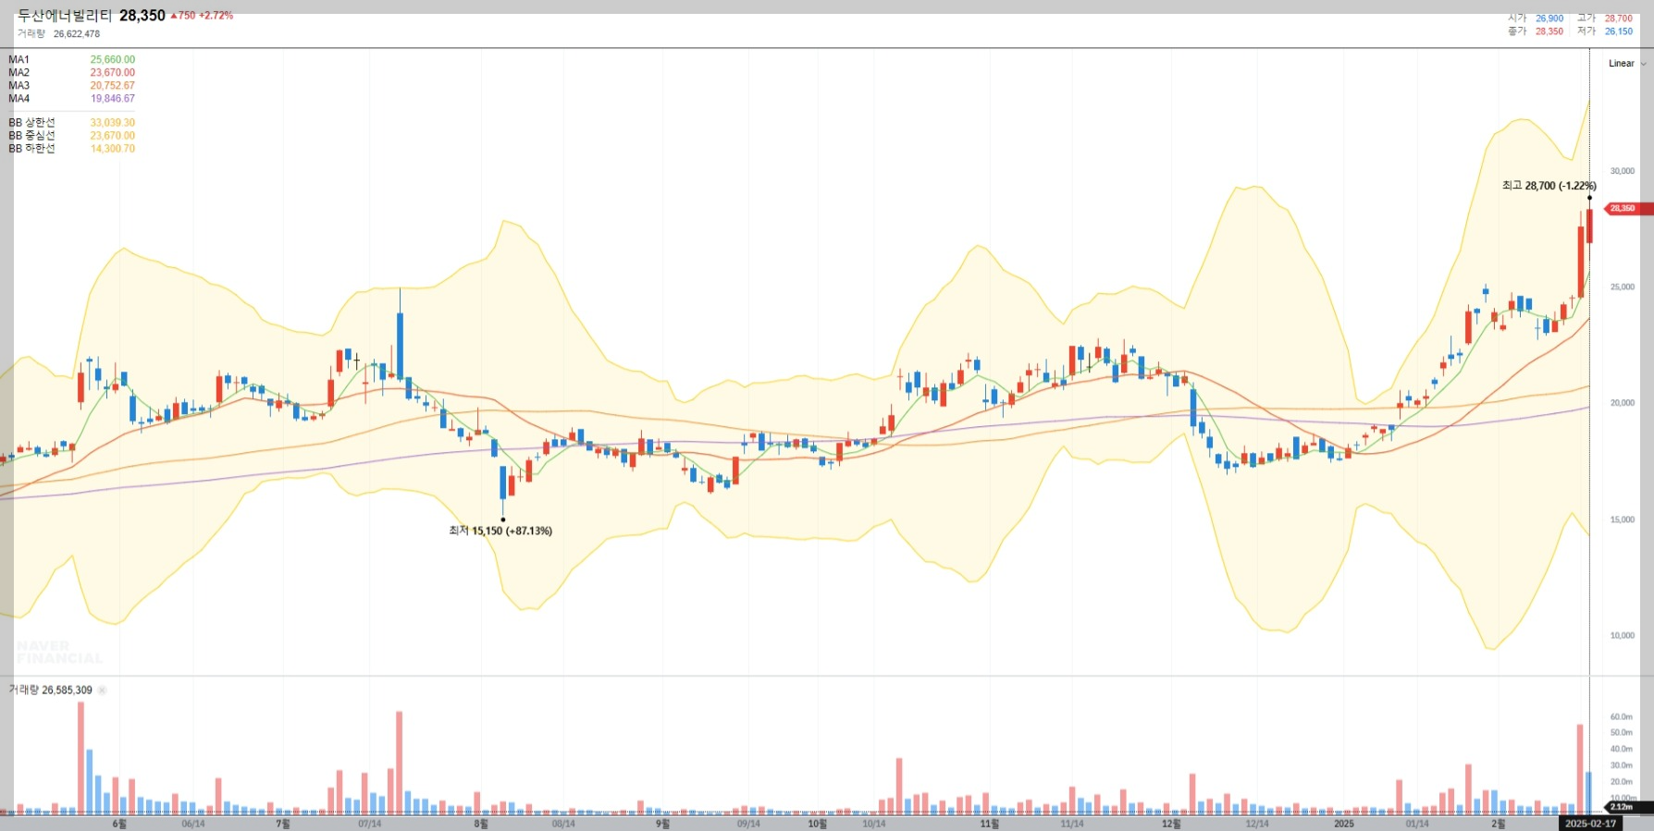Click the 11월 time axis label
1654x831 pixels.
(990, 824)
